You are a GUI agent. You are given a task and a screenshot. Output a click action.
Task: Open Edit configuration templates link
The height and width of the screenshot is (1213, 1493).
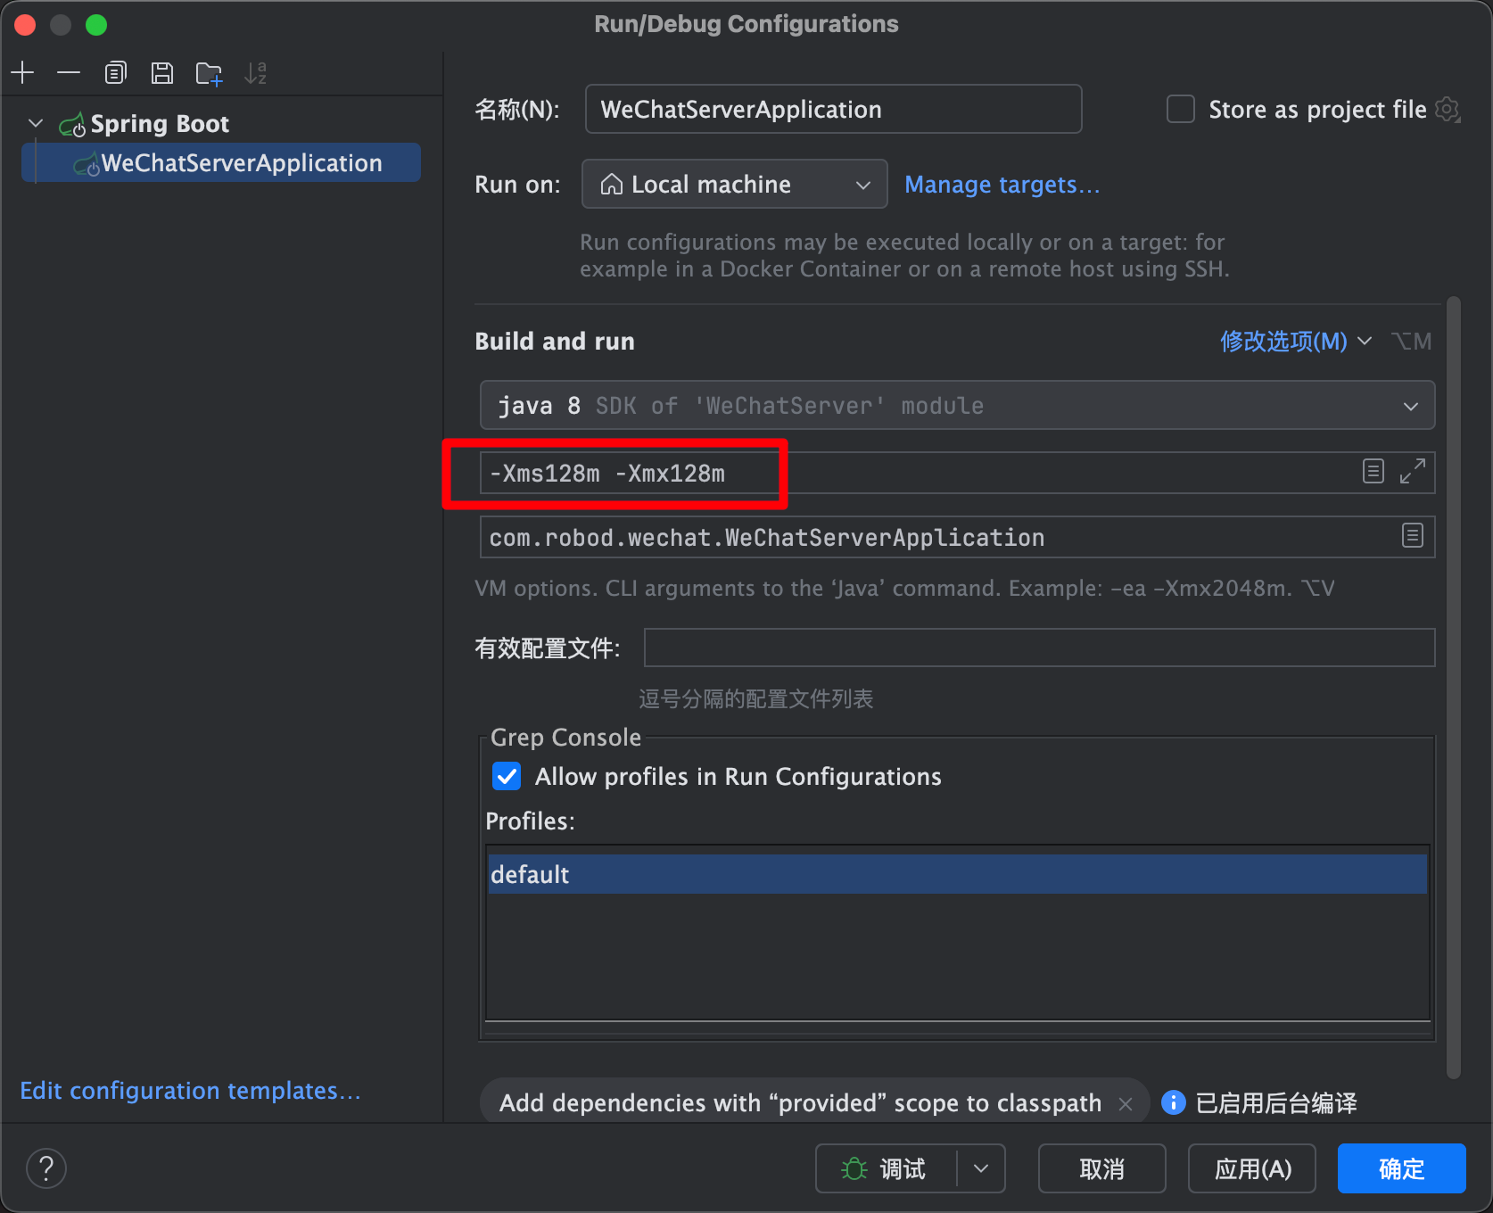tap(190, 1090)
